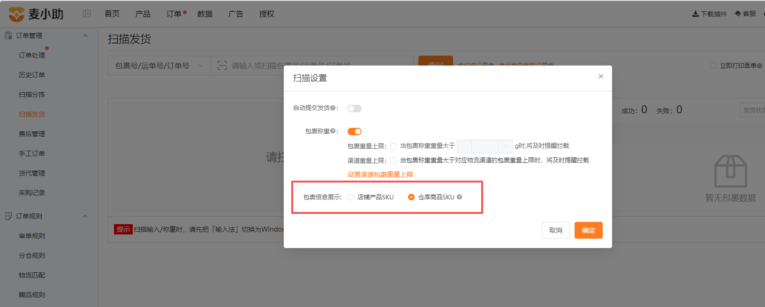Click the red 提示 tag

123,229
